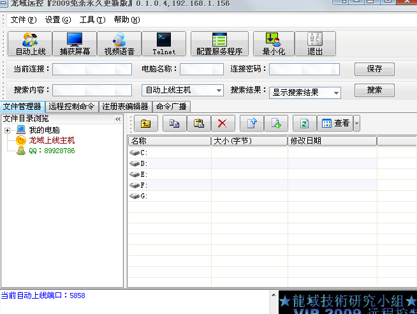The height and width of the screenshot is (314, 417).
Task: Select the E: drive row
Action: (252, 174)
